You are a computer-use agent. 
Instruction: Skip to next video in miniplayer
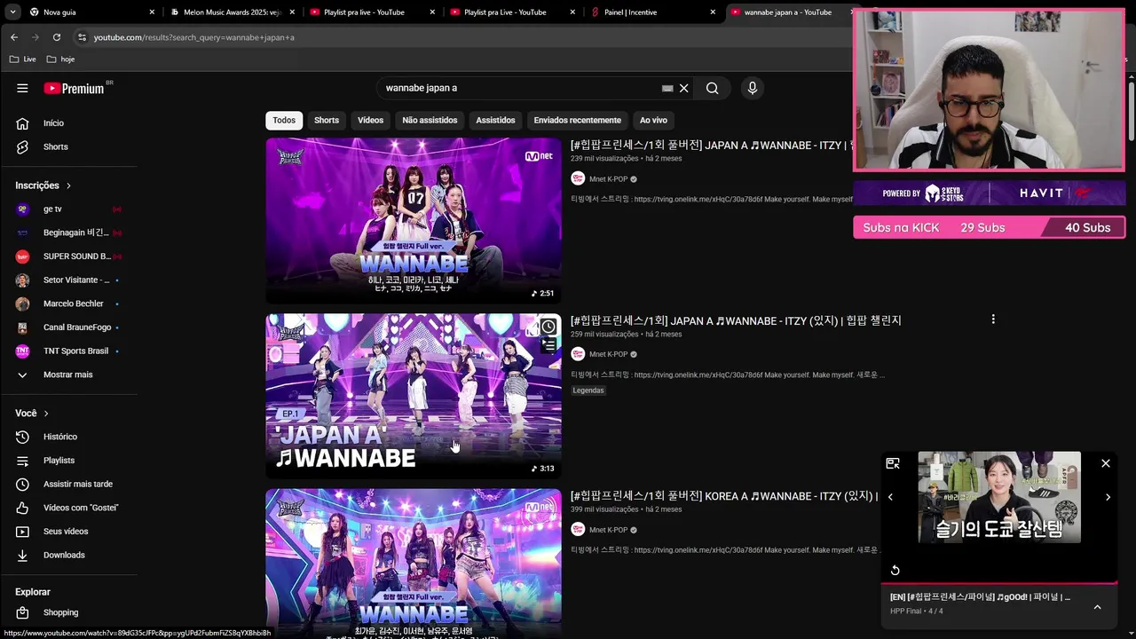[x=1108, y=497]
